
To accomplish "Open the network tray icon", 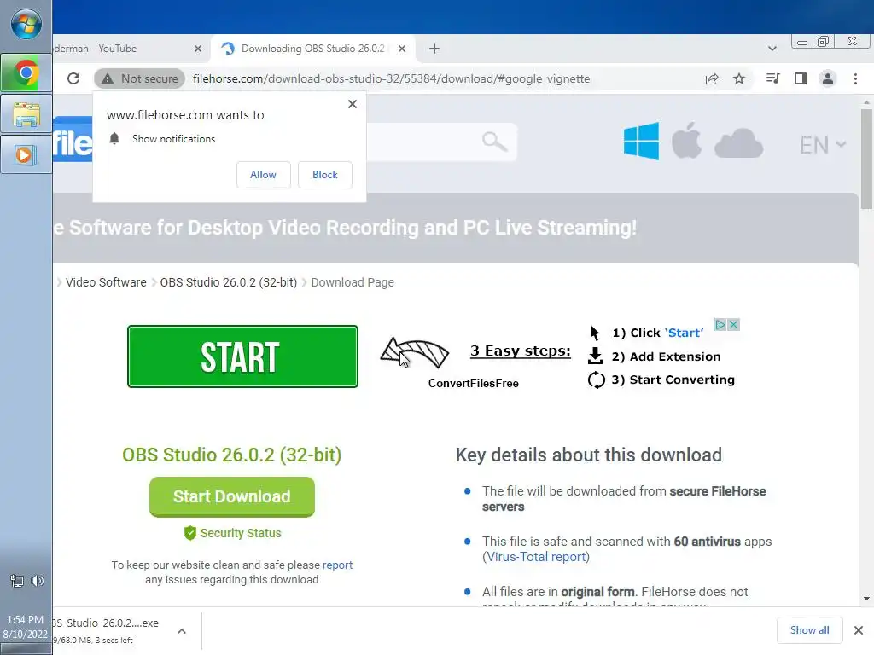I will pos(17,581).
